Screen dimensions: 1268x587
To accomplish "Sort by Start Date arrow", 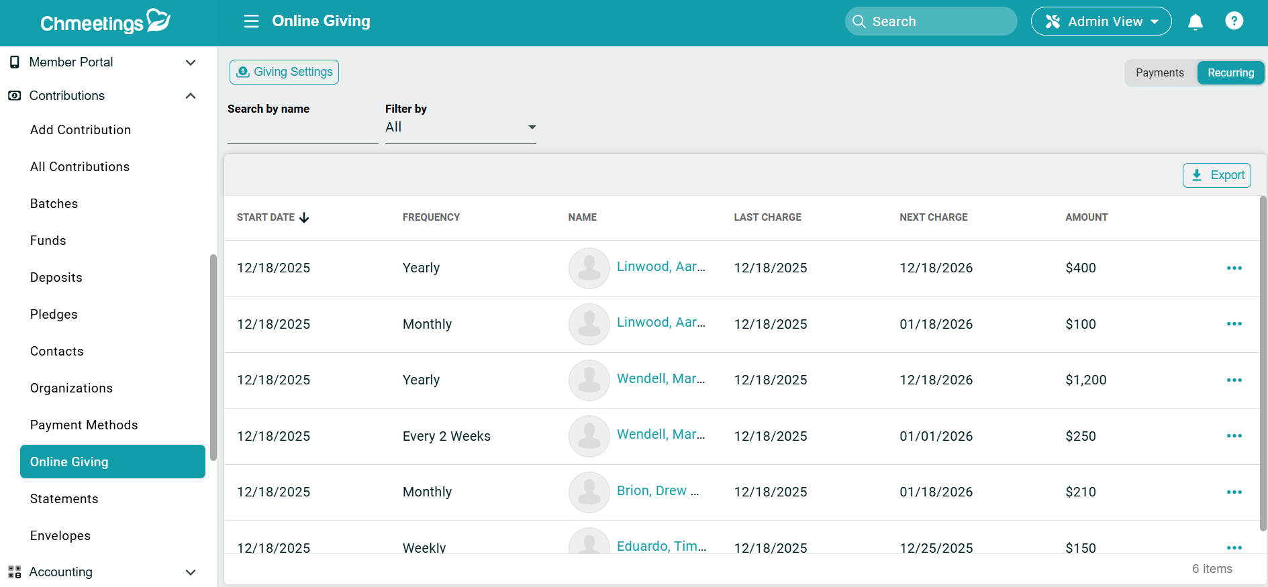I will (x=304, y=217).
